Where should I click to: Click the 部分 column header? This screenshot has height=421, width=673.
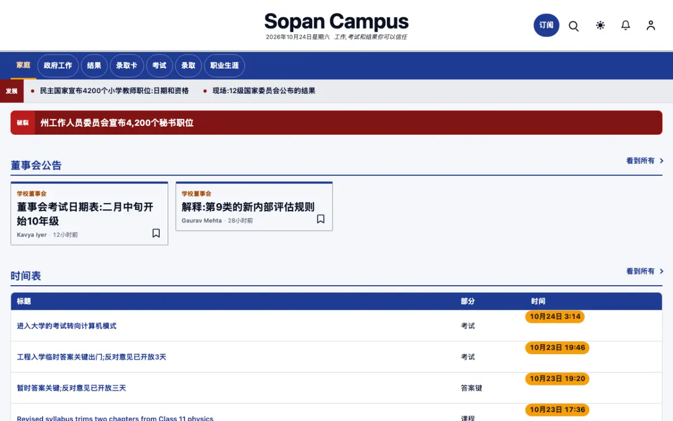[468, 301]
